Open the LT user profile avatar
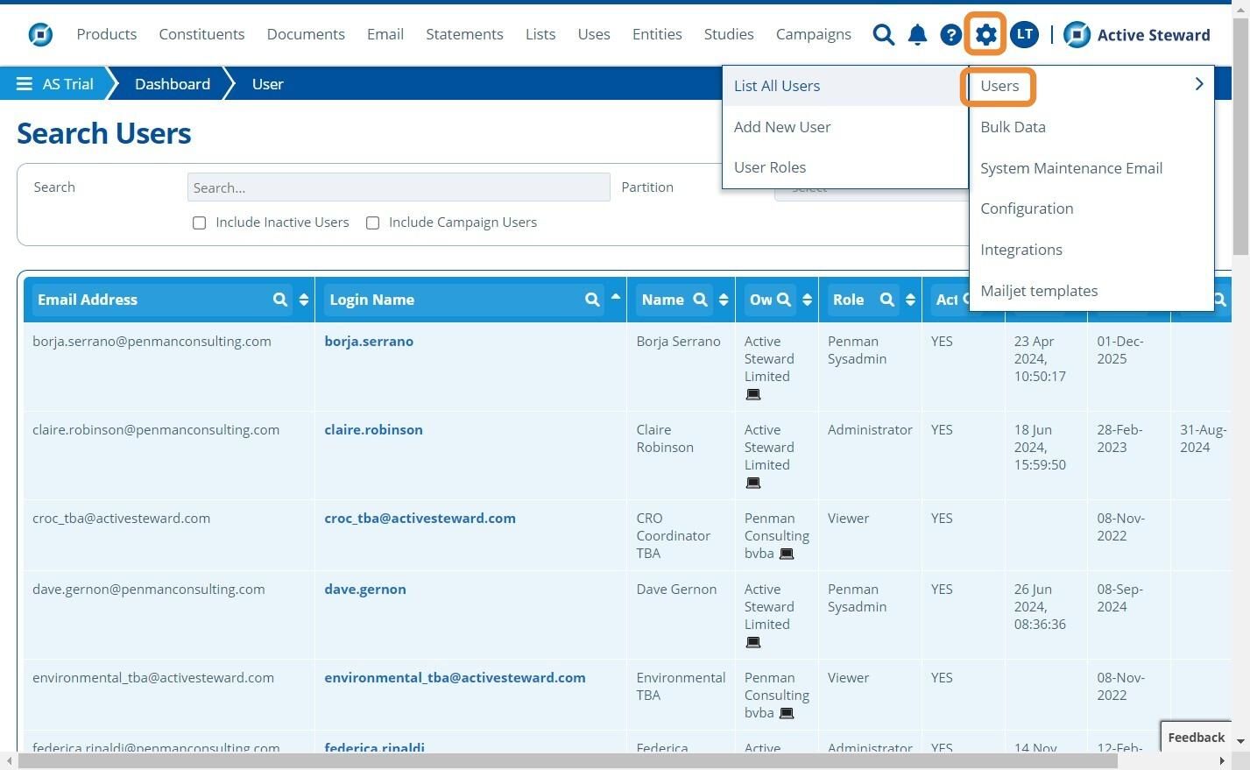Viewport: 1250px width, 770px height. 1024,34
